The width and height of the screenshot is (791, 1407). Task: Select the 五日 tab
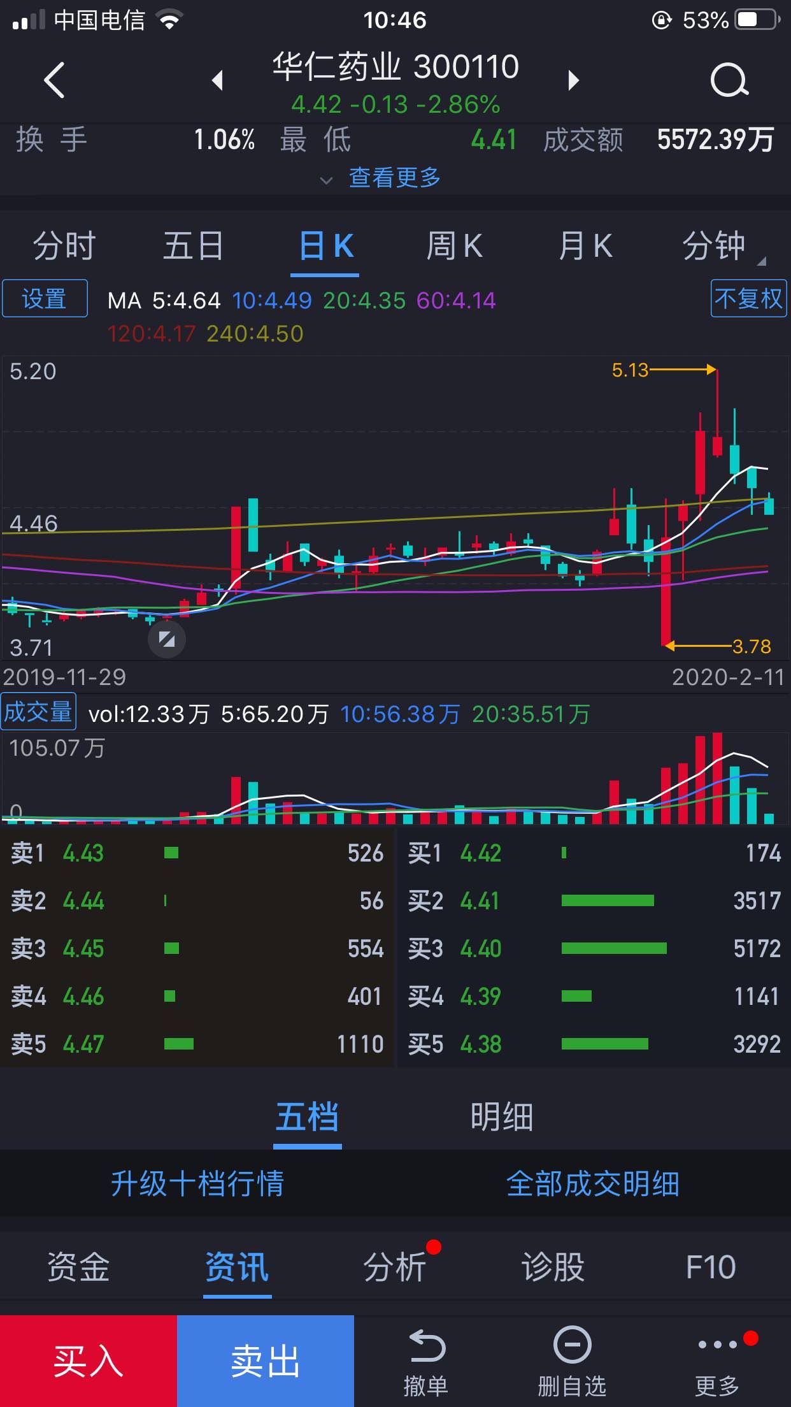click(x=194, y=246)
